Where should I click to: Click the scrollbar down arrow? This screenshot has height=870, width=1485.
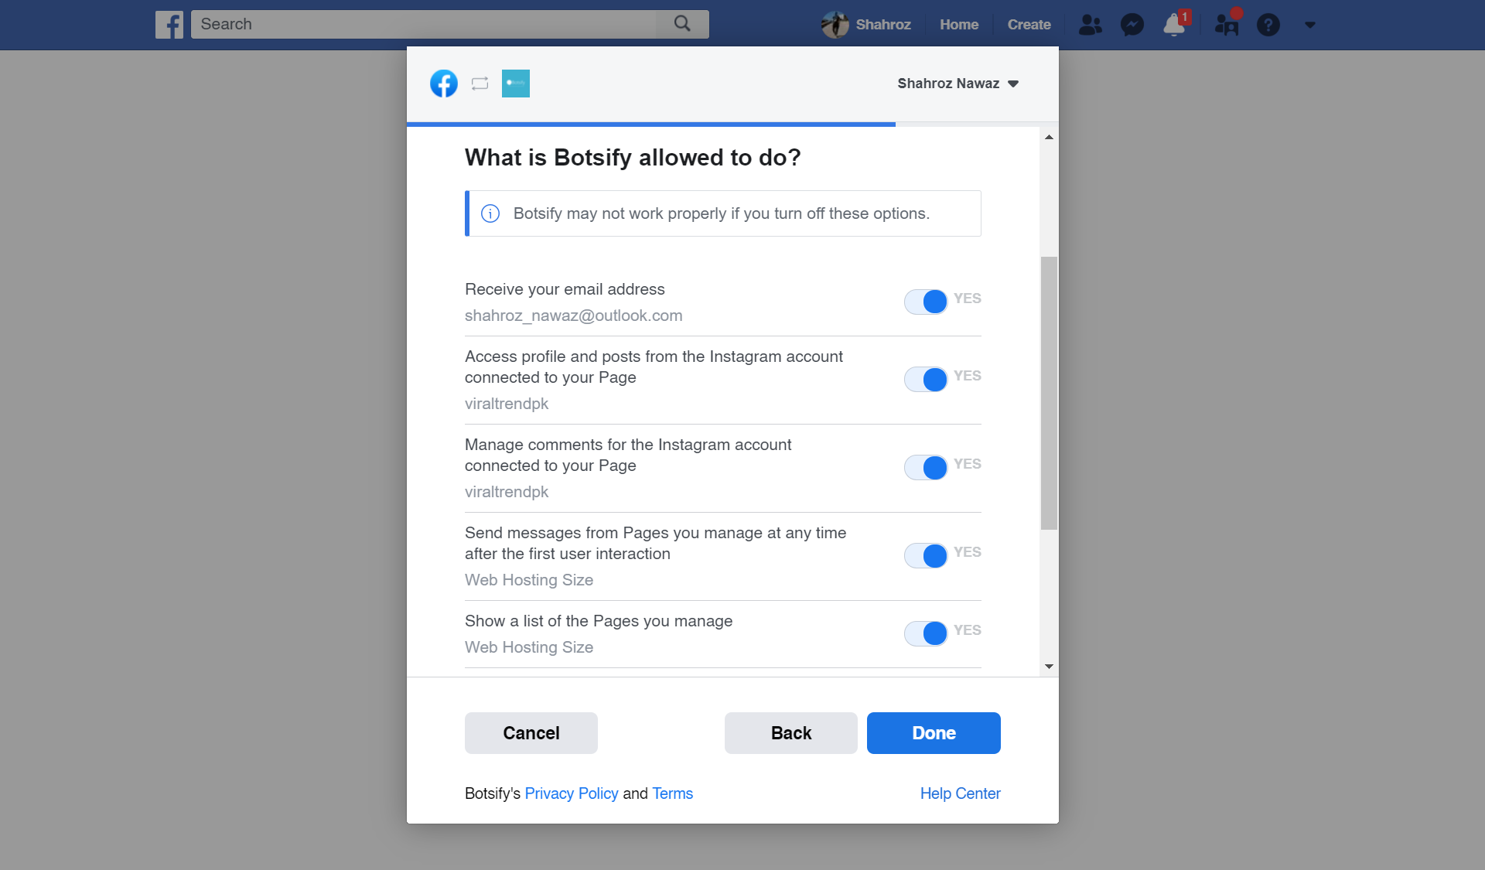pos(1049,666)
